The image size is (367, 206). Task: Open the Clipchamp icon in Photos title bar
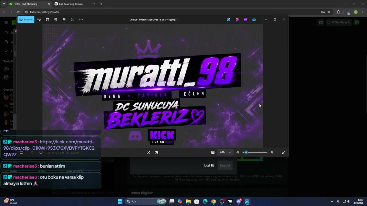[245, 19]
